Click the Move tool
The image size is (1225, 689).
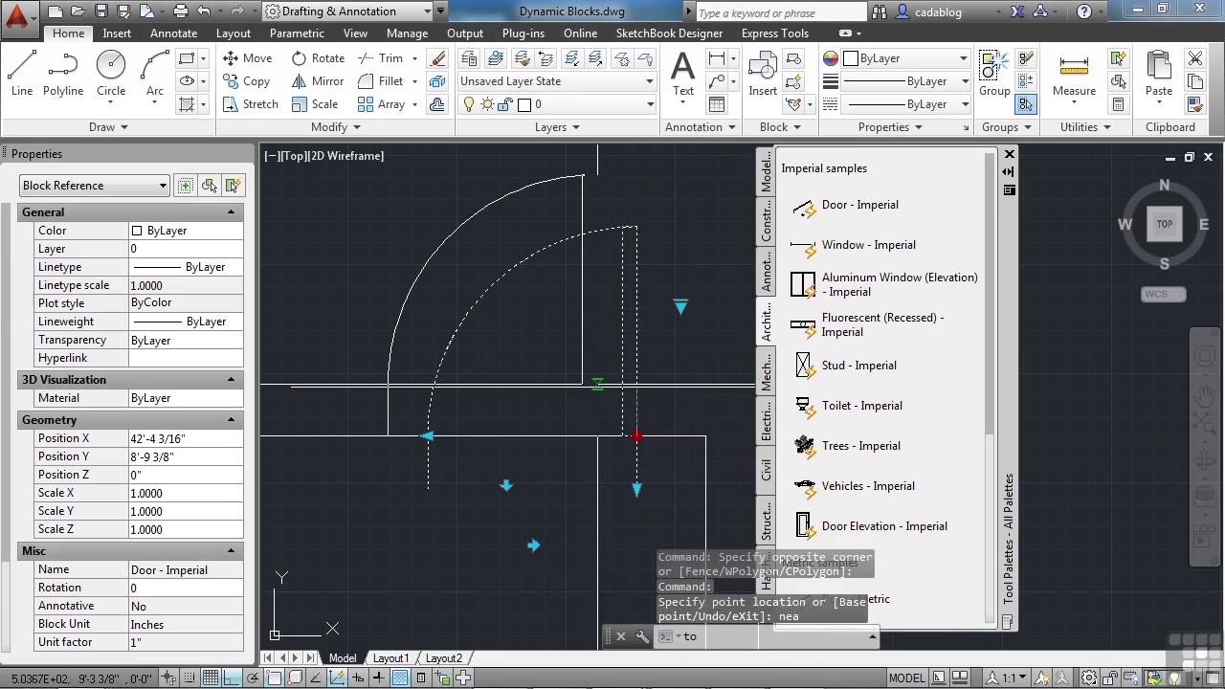tap(248, 58)
